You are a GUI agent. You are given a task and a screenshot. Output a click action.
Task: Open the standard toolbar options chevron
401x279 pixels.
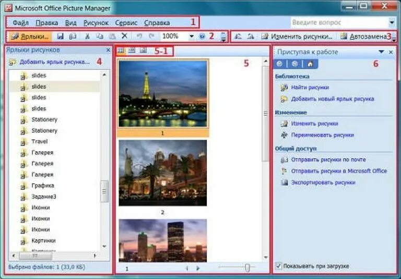click(x=223, y=37)
